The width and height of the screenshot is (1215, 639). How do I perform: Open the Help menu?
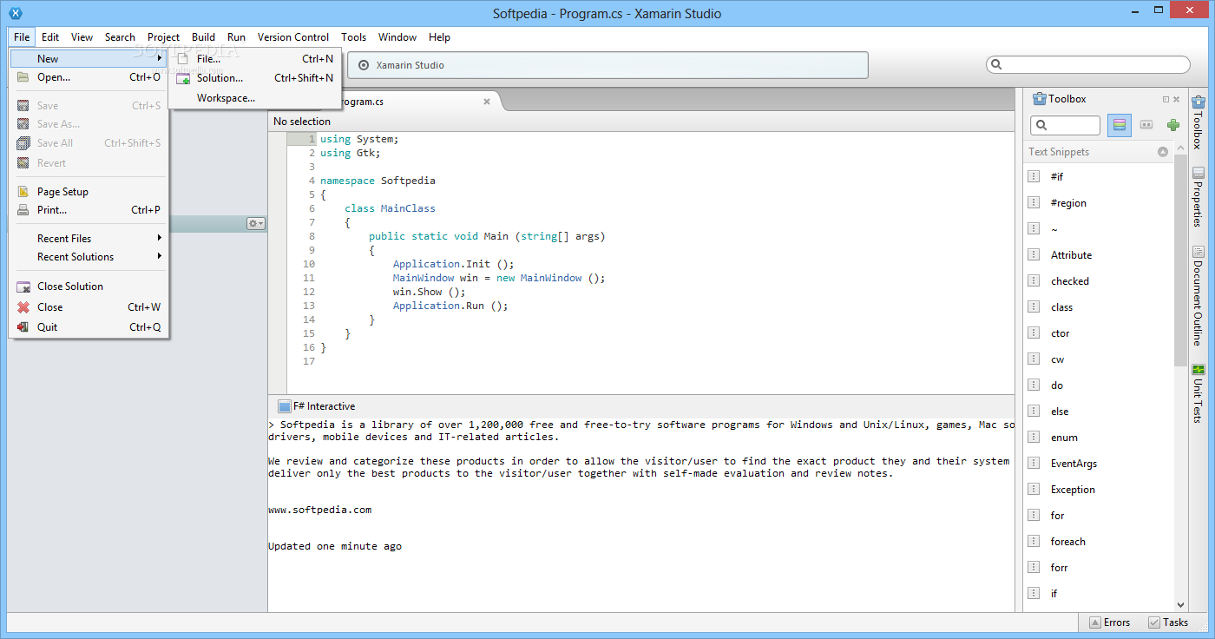tap(439, 37)
